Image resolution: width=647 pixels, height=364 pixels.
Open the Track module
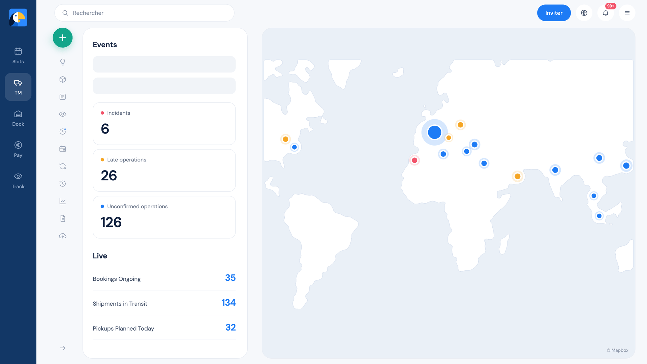(x=18, y=181)
